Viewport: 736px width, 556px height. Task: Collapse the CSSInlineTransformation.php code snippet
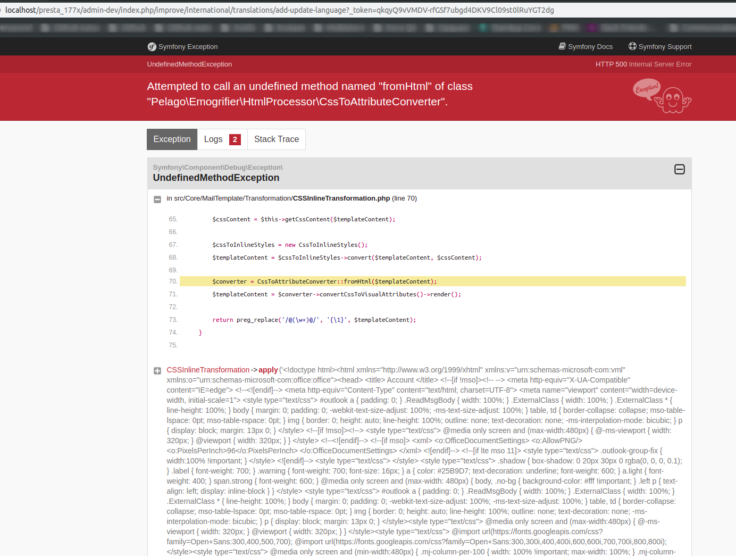157,199
